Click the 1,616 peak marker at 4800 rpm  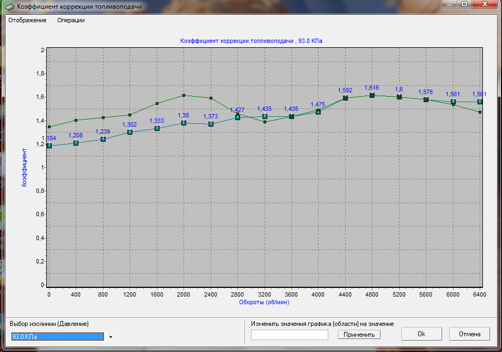coord(372,95)
